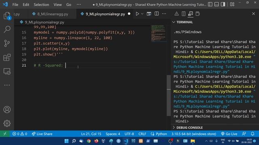Open the View menu

coord(57,4)
